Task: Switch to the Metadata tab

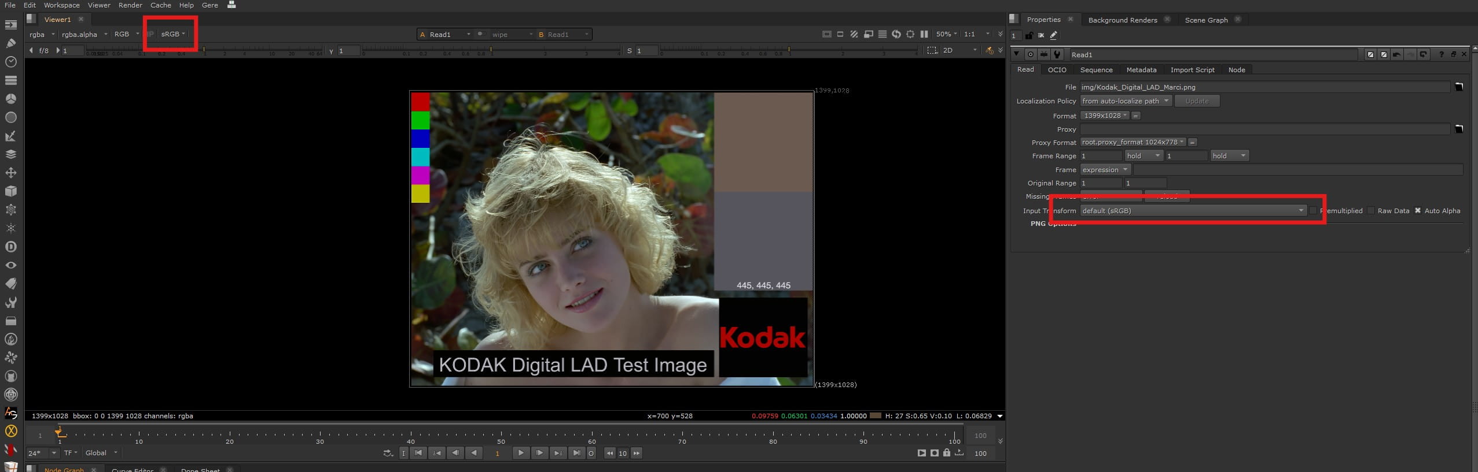Action: [1141, 70]
